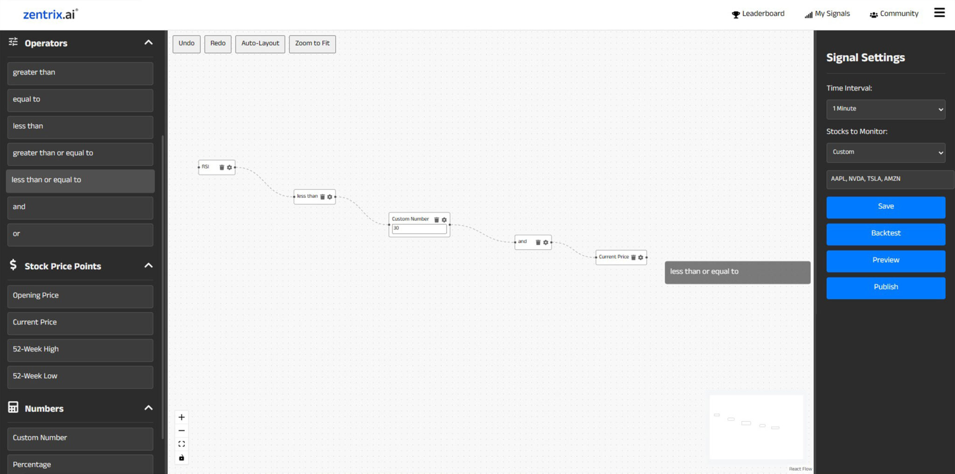The image size is (955, 474).
Task: Open the hamburger menu
Action: pos(939,13)
